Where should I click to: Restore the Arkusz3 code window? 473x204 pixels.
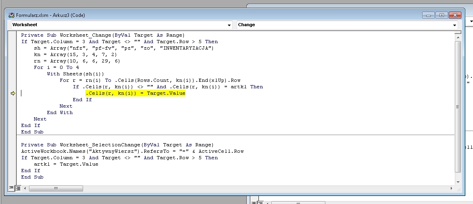(441, 15)
